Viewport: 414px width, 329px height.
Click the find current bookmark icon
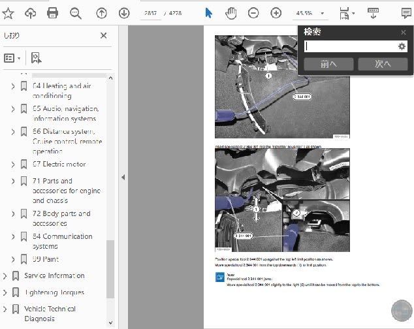click(x=36, y=58)
